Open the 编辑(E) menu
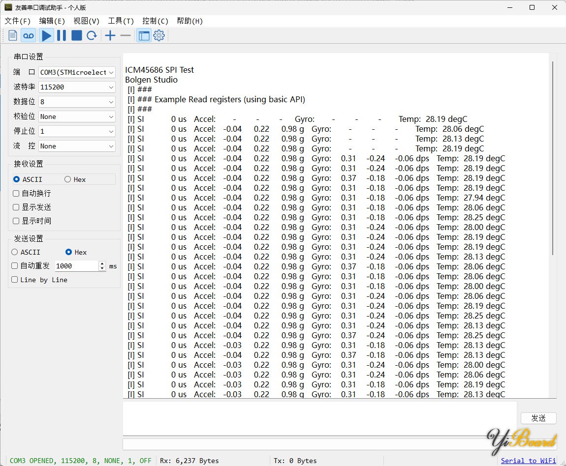The height and width of the screenshot is (466, 566). pos(52,21)
